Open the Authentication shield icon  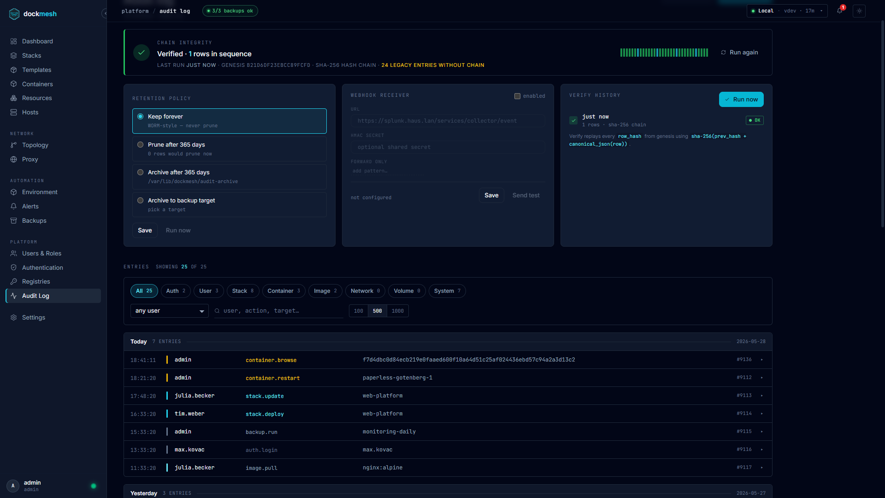[x=13, y=268]
